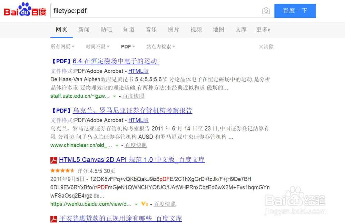
Task: Open HTML版 link of 乌克兰 result
Action: (138, 120)
